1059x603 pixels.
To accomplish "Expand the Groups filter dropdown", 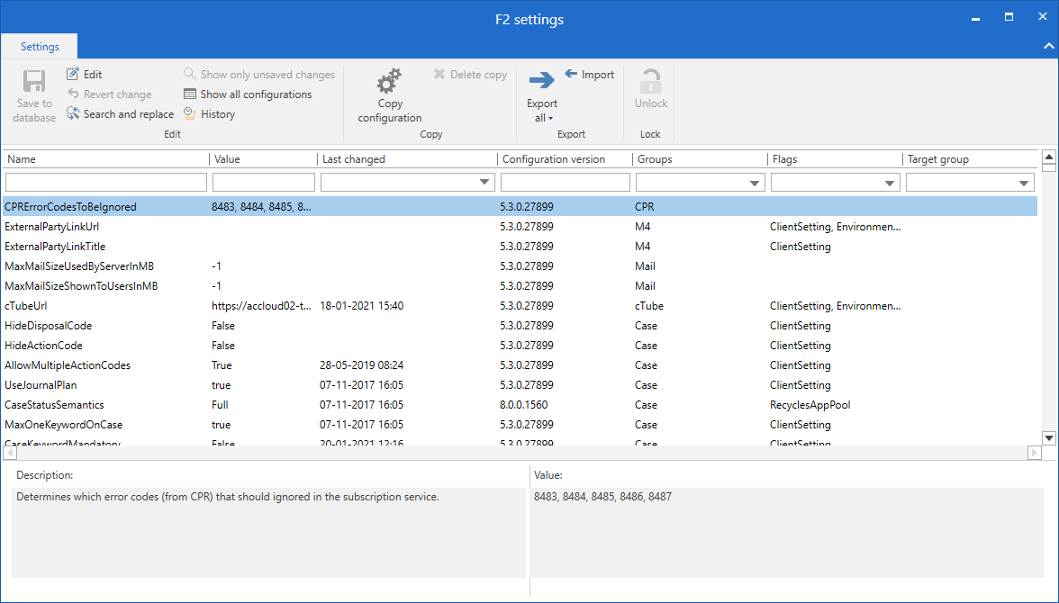I will click(756, 184).
